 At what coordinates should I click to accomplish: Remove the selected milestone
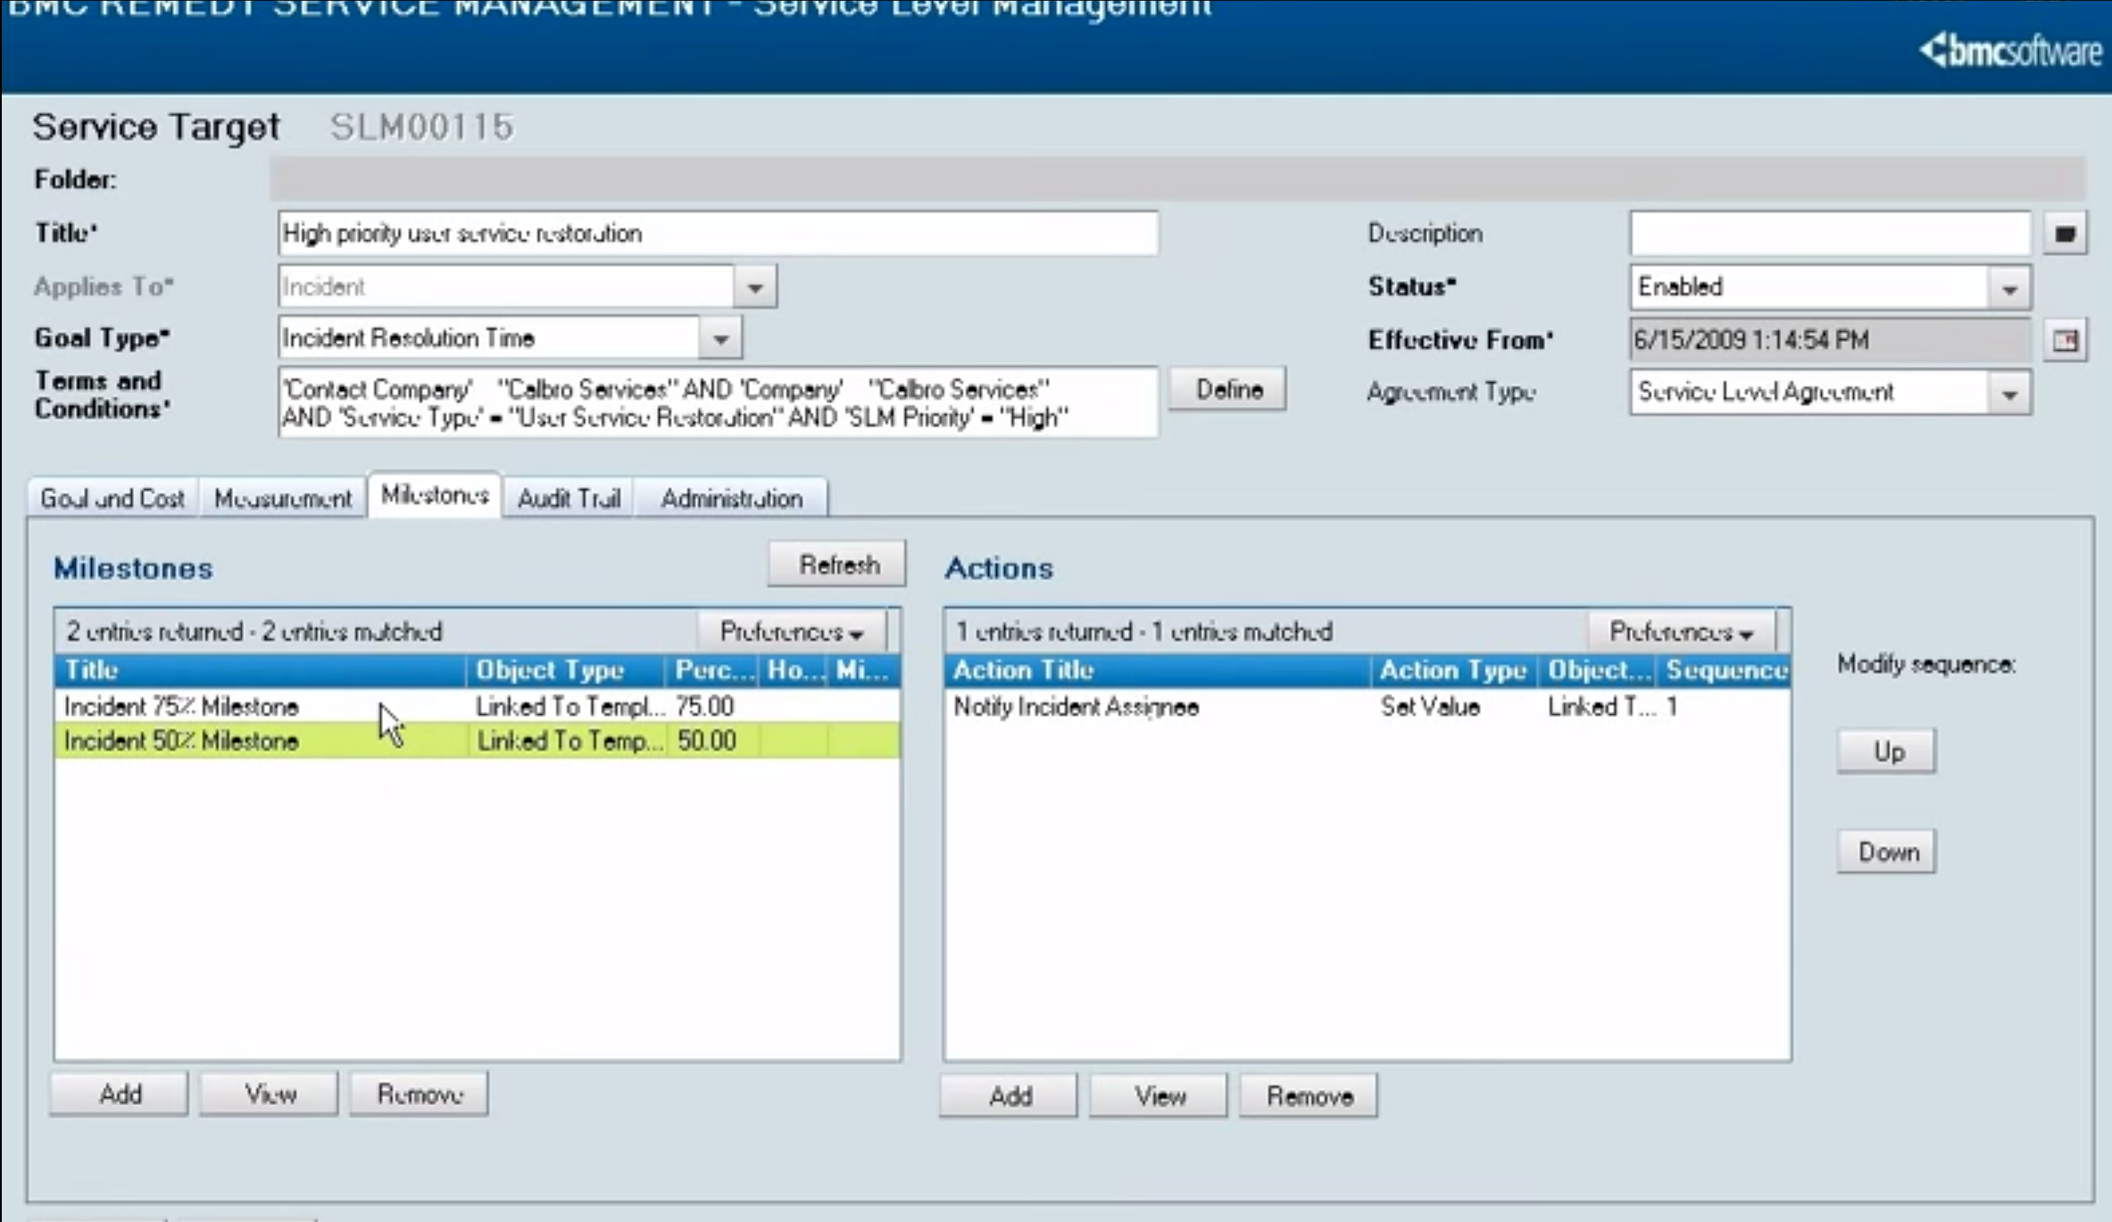419,1094
